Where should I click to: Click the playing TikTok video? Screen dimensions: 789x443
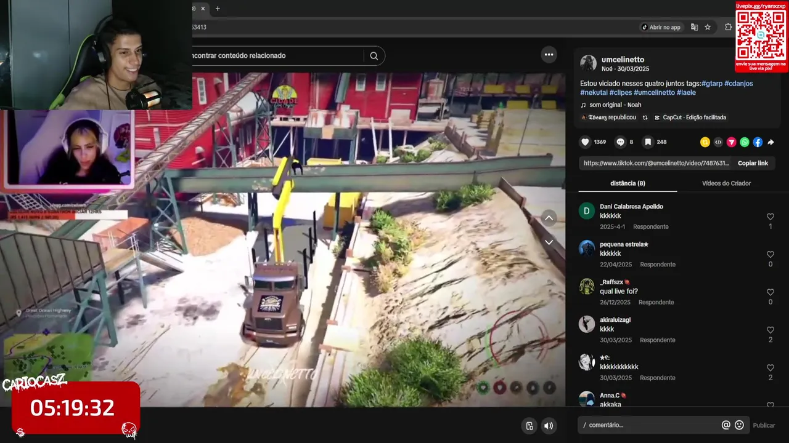tap(282, 240)
